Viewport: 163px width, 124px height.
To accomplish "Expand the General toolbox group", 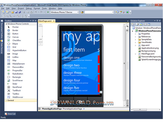I will click(6, 100).
